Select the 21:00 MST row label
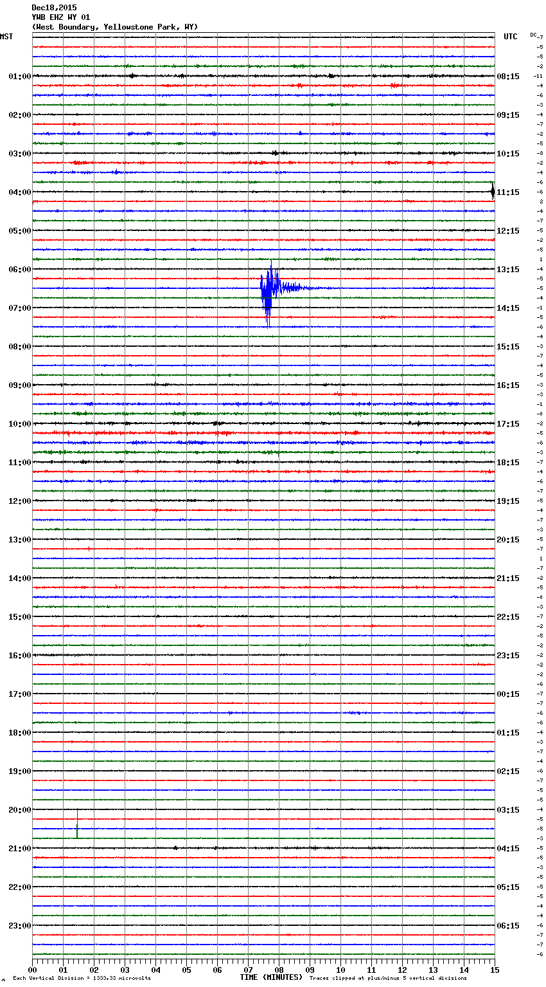This screenshot has height=987, width=546. [x=20, y=849]
